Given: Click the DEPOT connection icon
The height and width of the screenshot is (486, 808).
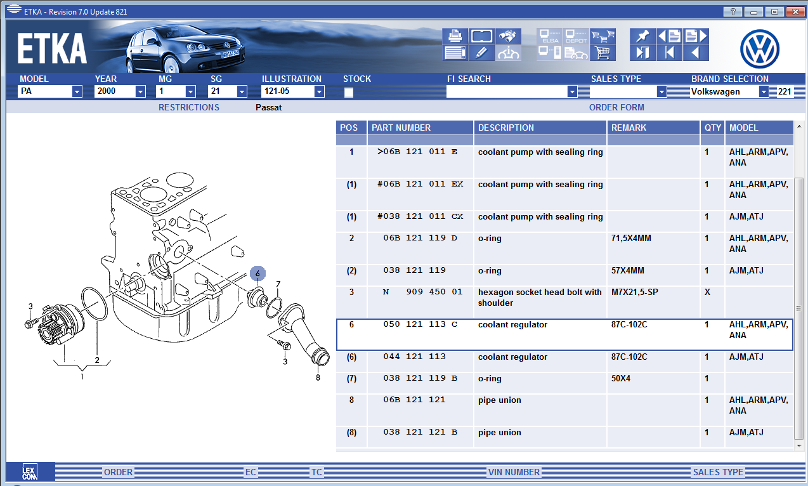Looking at the screenshot, I should coord(576,36).
